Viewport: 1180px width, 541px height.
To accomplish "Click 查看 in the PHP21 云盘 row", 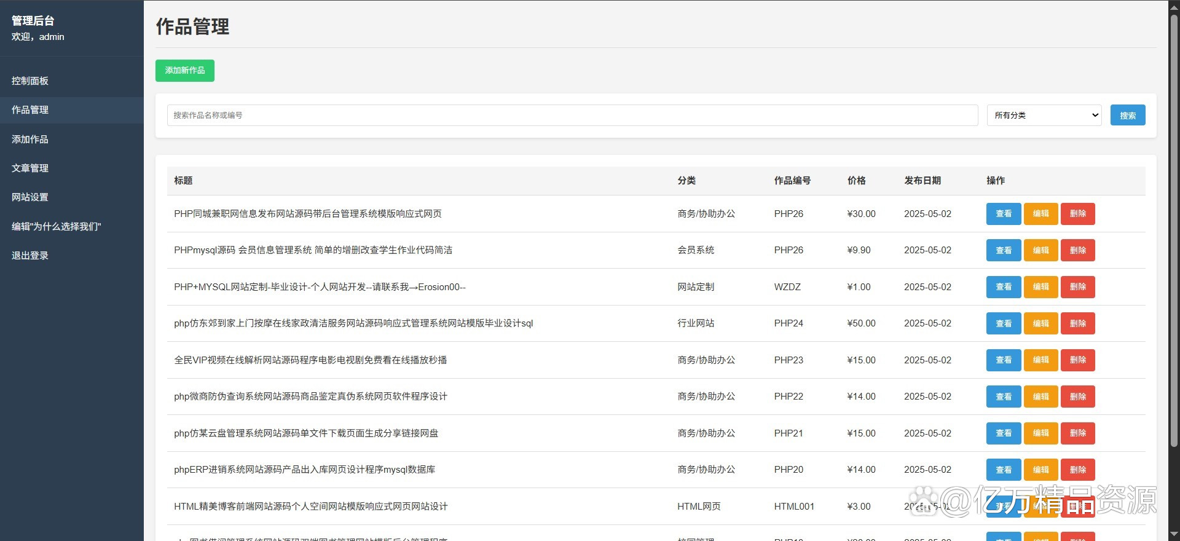I will tap(1004, 433).
